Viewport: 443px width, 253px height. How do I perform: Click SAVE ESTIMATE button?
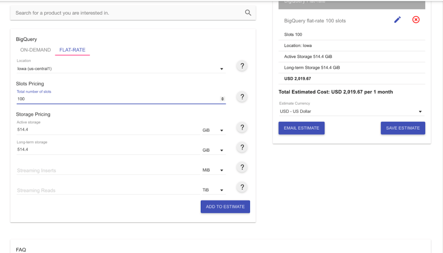tap(403, 128)
